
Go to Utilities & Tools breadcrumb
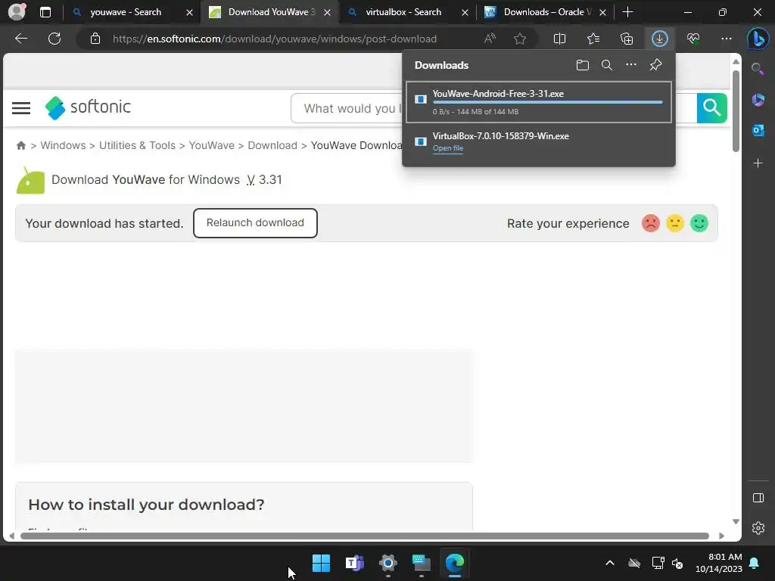[x=137, y=145]
